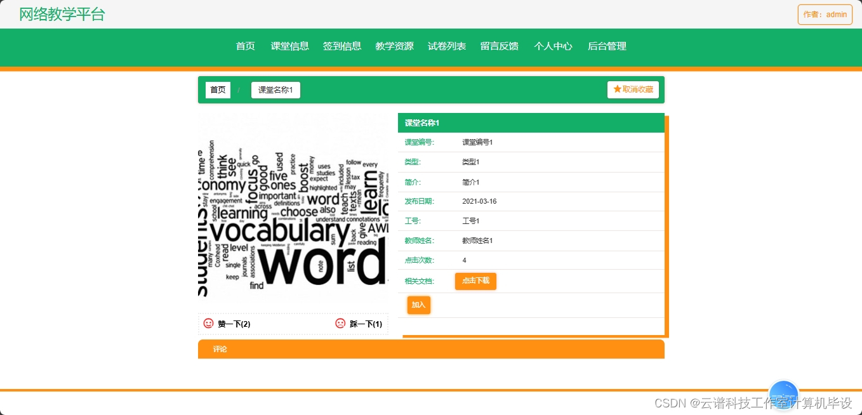
Task: Open the 个人中心 navigation item
Action: (553, 46)
